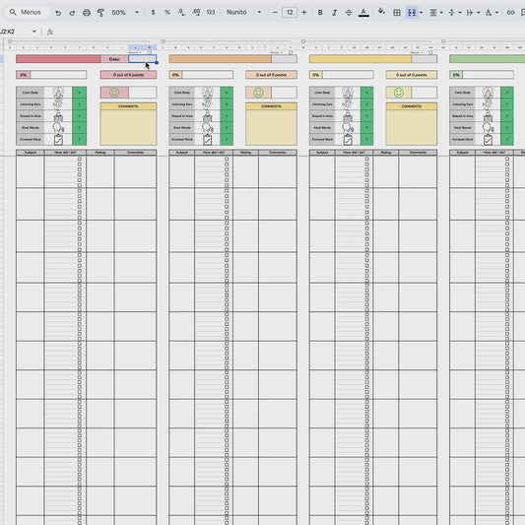The width and height of the screenshot is (525, 525).
Task: Click the smiley face in the orange section
Action: [258, 93]
